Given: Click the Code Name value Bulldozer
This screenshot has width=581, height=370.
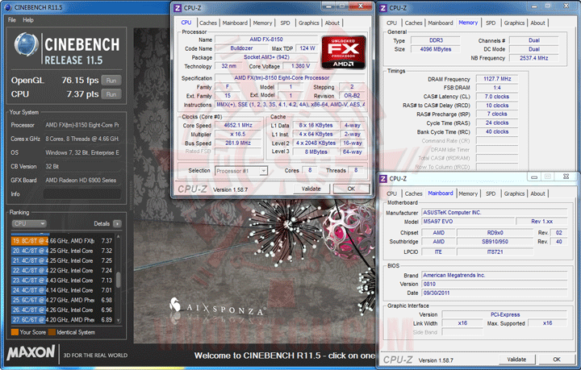Looking at the screenshot, I should 241,48.
